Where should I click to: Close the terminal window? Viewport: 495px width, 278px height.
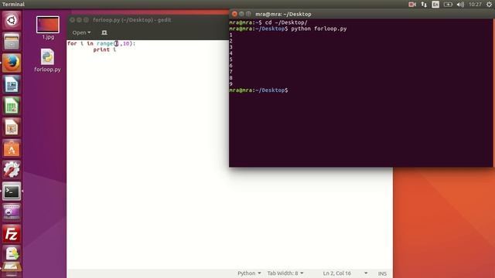(234, 14)
